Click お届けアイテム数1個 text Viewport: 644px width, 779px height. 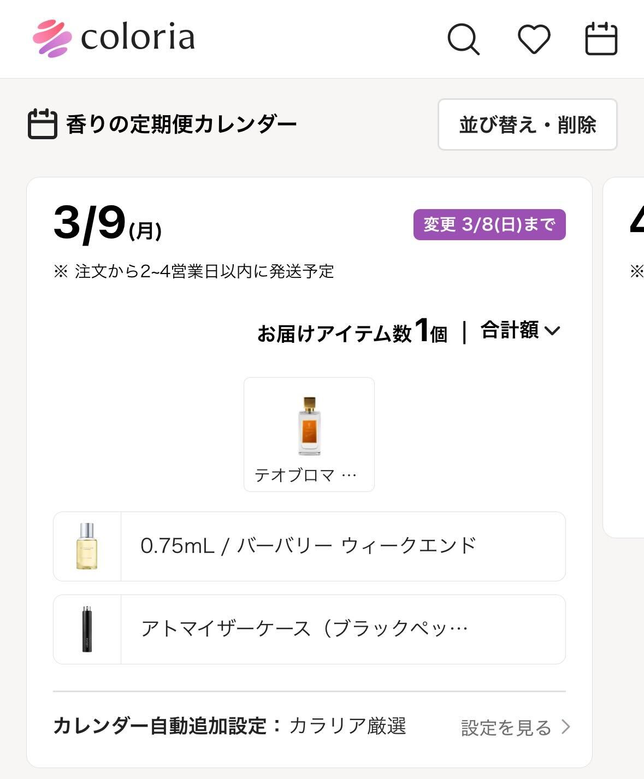tap(352, 331)
